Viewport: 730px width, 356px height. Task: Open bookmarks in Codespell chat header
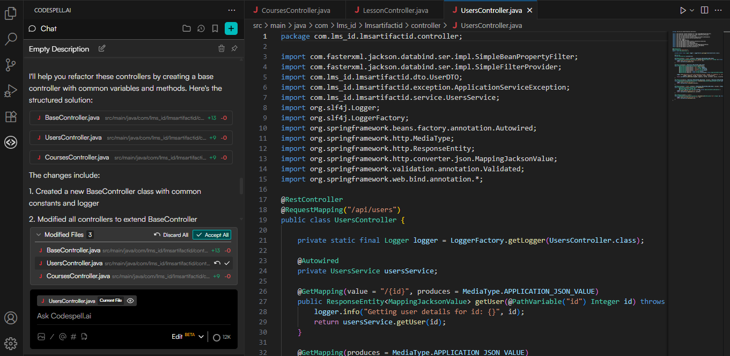coord(215,28)
